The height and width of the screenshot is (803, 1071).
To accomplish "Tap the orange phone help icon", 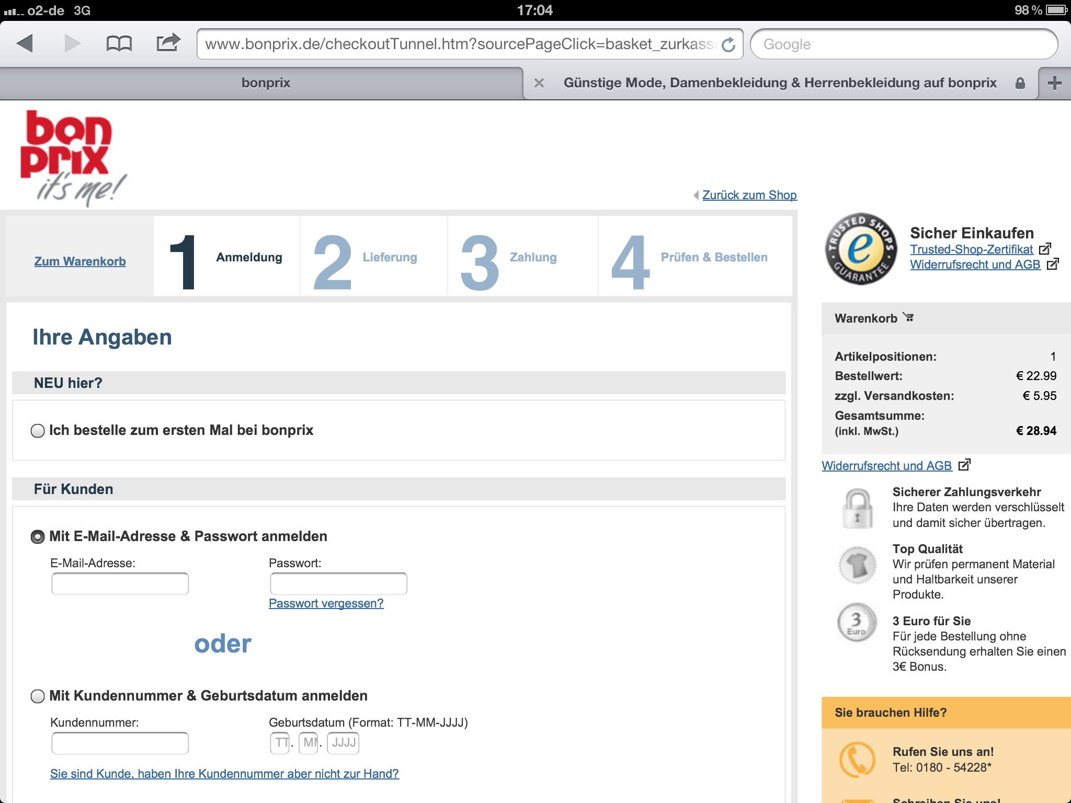I will click(857, 759).
